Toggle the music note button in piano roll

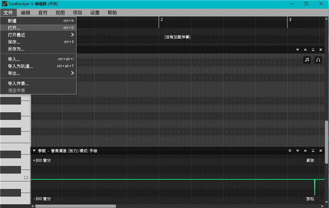click(x=307, y=60)
